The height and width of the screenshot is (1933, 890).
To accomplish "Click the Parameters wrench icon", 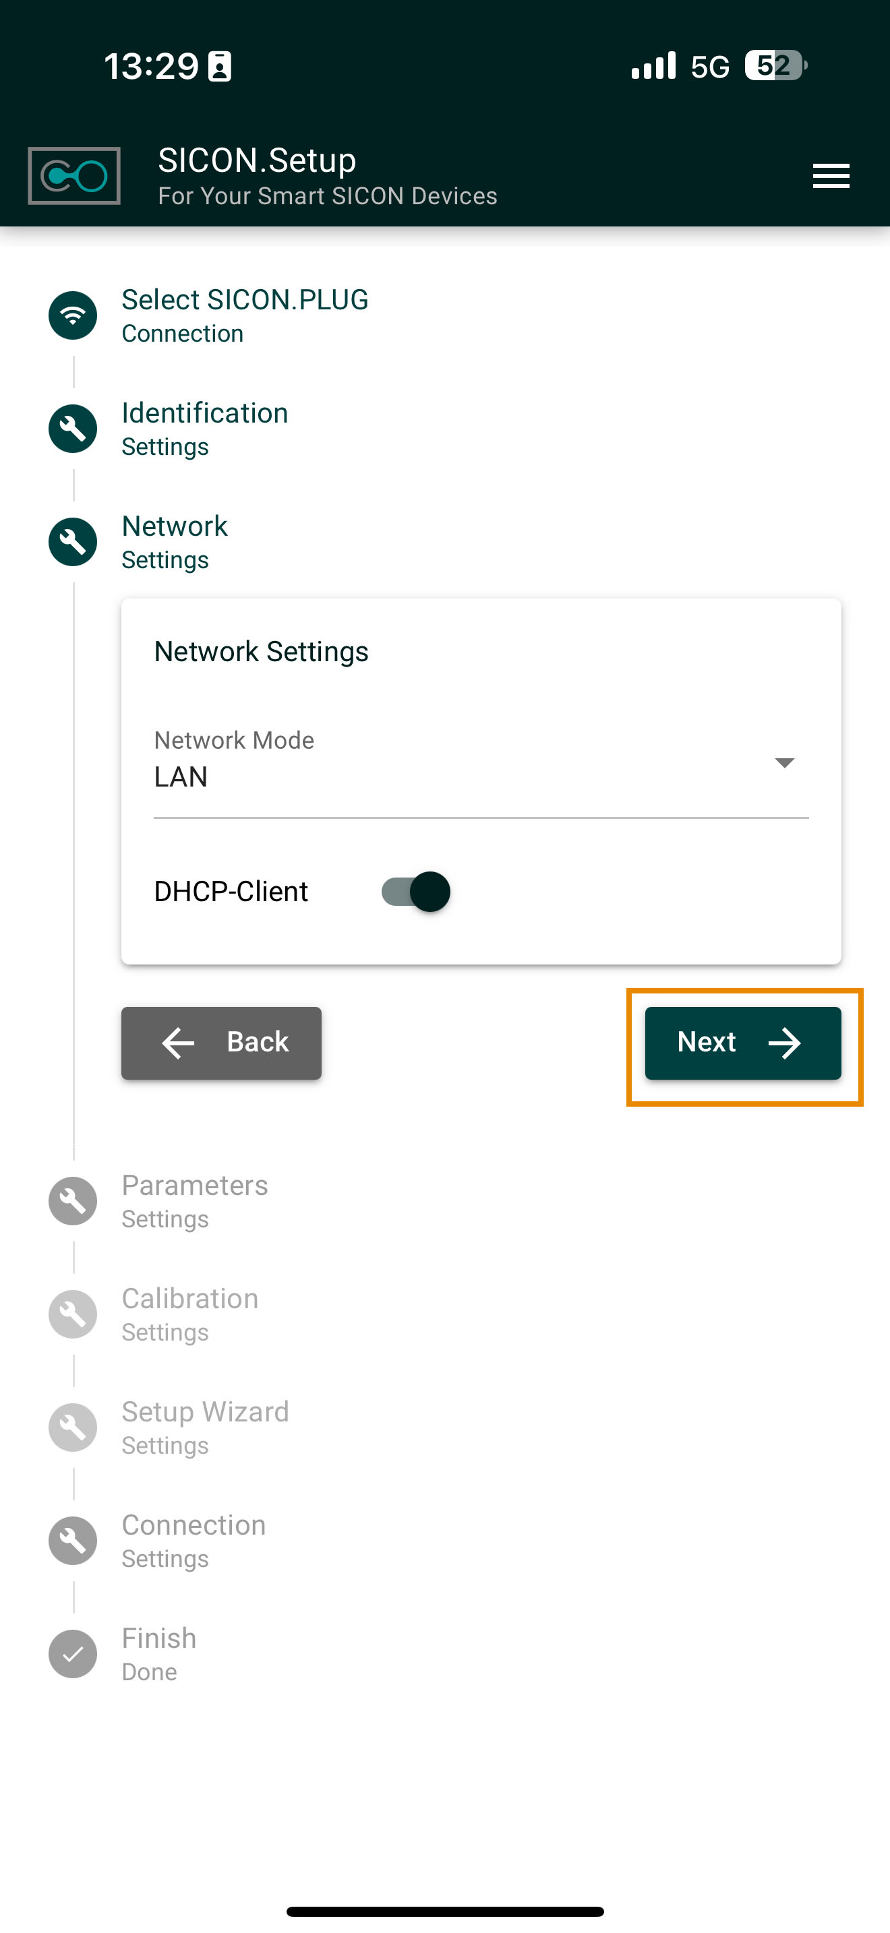I will [x=73, y=1200].
